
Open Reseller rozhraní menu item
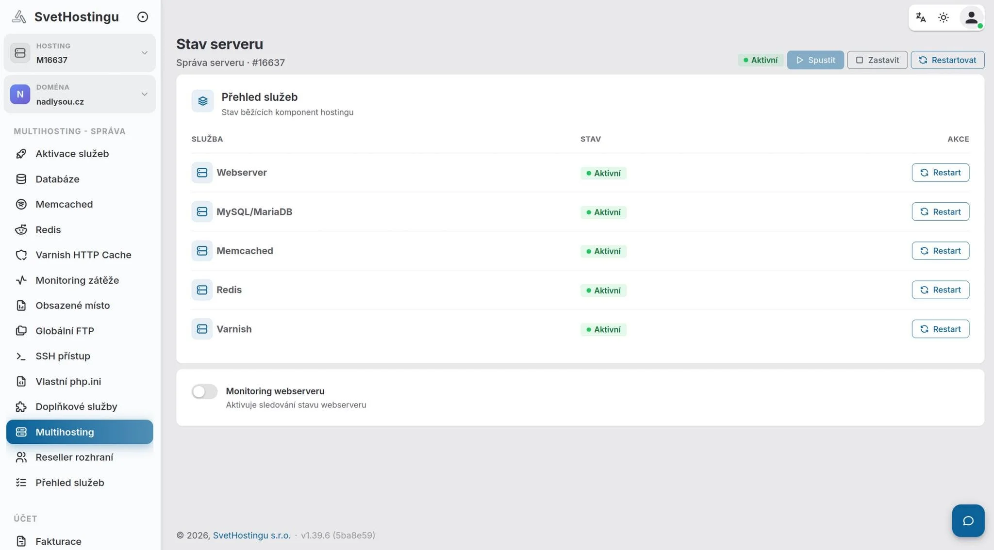(x=80, y=457)
